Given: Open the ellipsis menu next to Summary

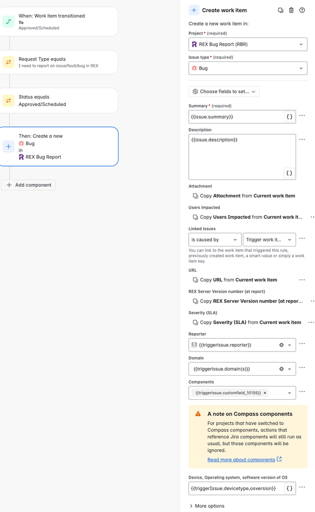Looking at the screenshot, I should click(302, 116).
